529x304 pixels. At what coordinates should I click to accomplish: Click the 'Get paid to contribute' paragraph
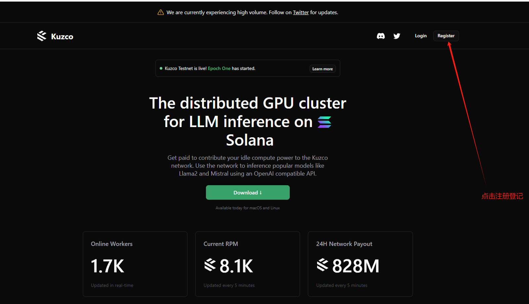point(248,165)
